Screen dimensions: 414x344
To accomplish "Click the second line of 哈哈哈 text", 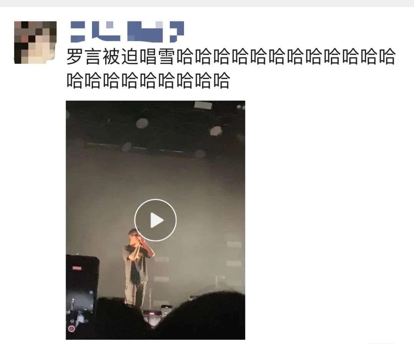I will (x=148, y=80).
